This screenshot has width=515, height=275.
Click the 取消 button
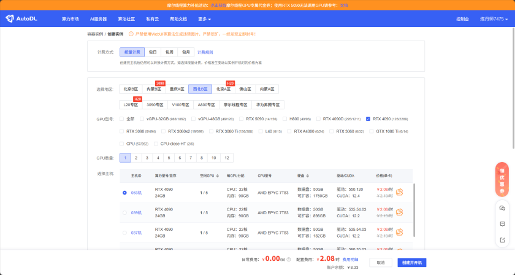tap(381, 263)
